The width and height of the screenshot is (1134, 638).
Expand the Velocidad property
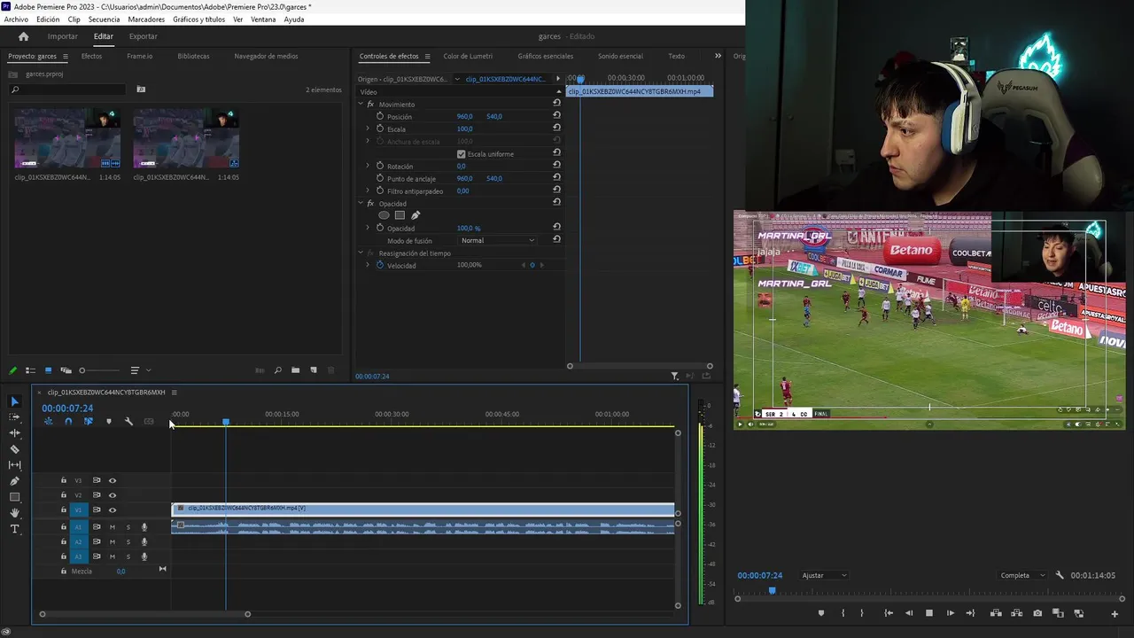coord(368,265)
